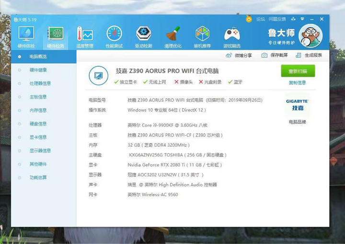The height and width of the screenshot is (244, 345).
Task: Click the 蓝牙 bluetooth feature
Action: pos(235,82)
